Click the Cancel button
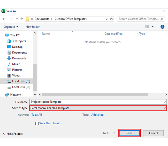 click(x=153, y=133)
